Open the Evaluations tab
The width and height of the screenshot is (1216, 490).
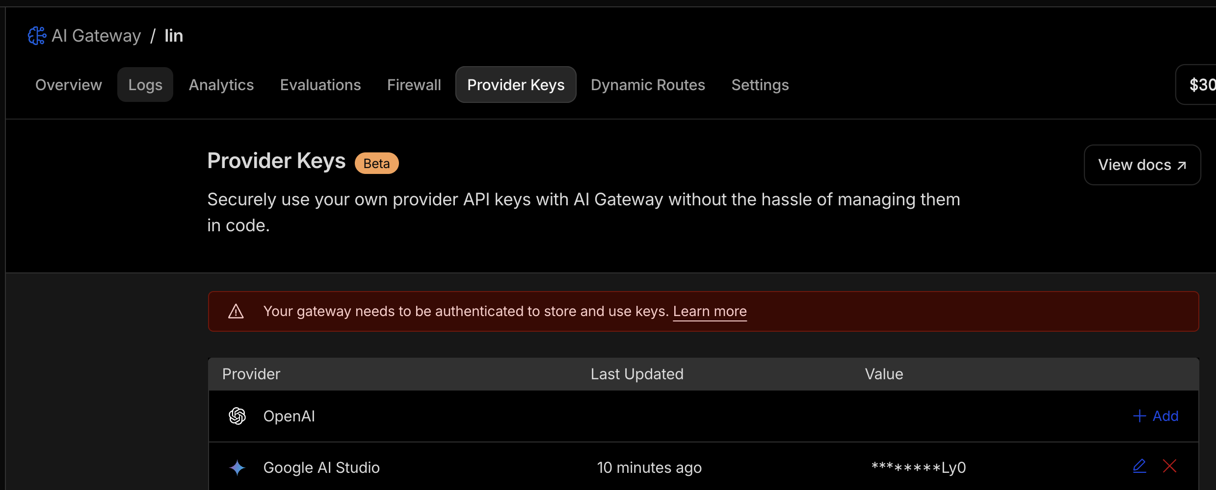click(x=320, y=85)
